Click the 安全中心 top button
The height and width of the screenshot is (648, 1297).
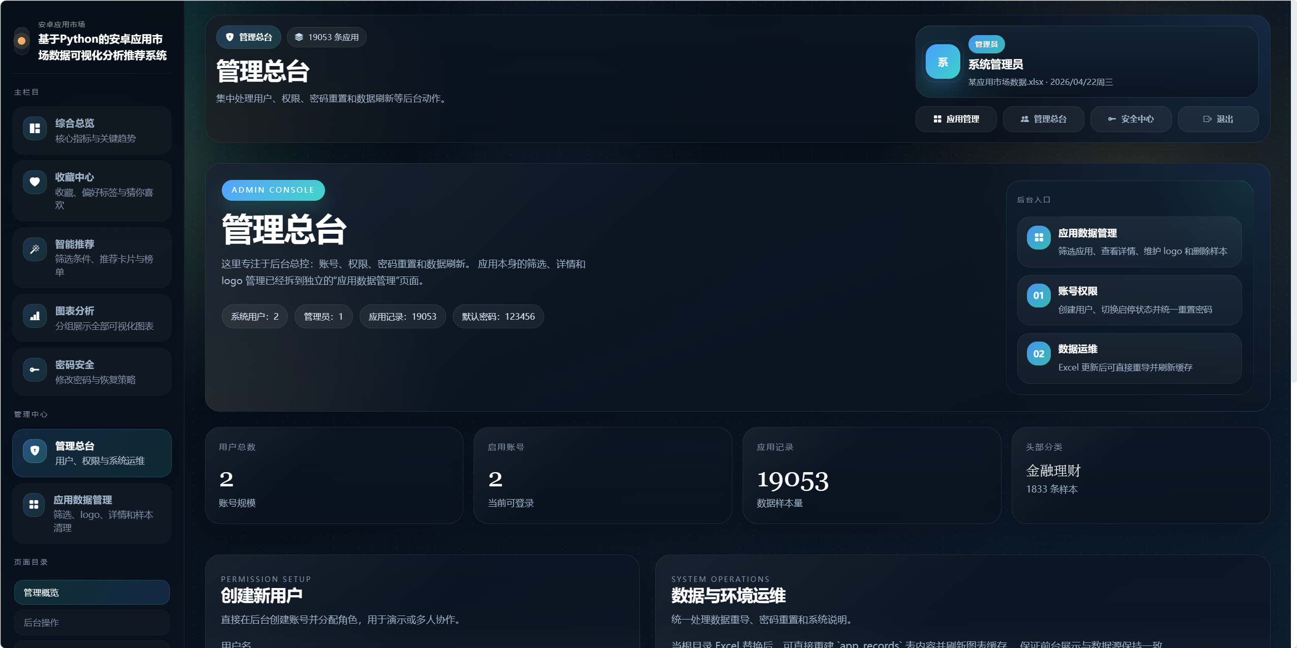[x=1131, y=119]
